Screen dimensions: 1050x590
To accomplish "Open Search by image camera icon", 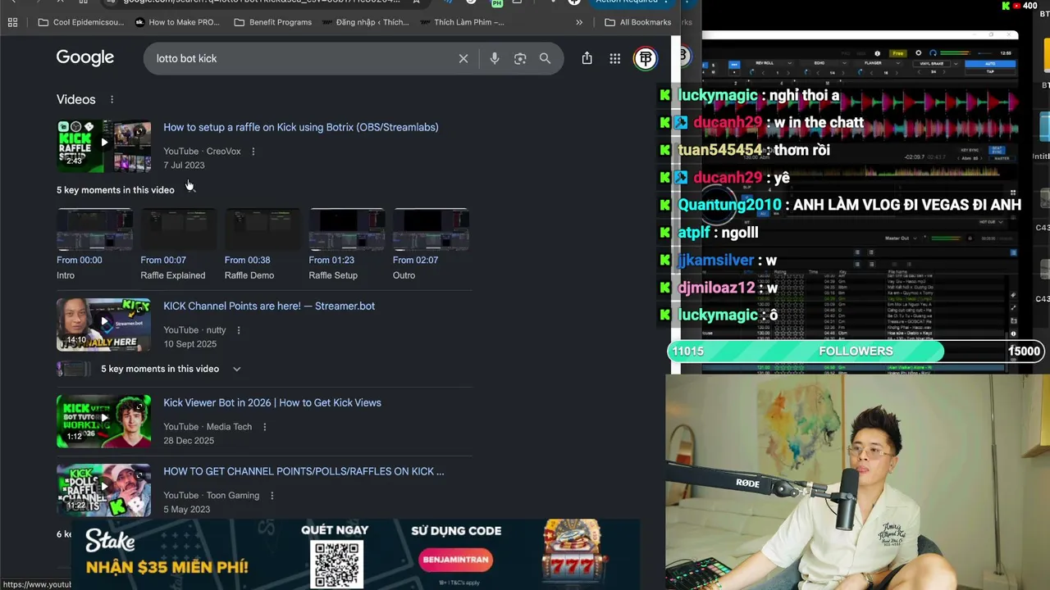I will 520,58.
